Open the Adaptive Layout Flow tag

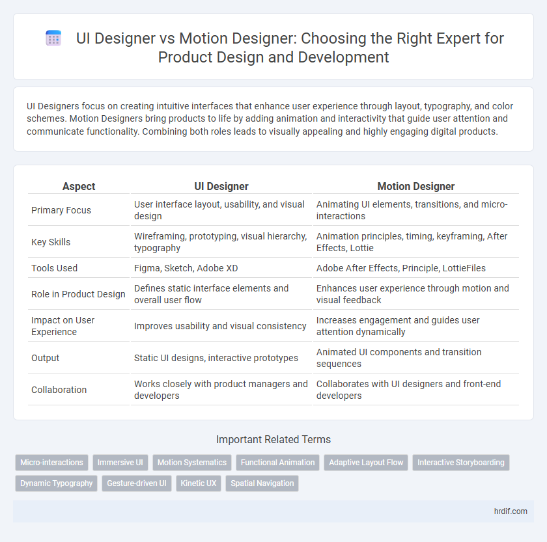(366, 463)
